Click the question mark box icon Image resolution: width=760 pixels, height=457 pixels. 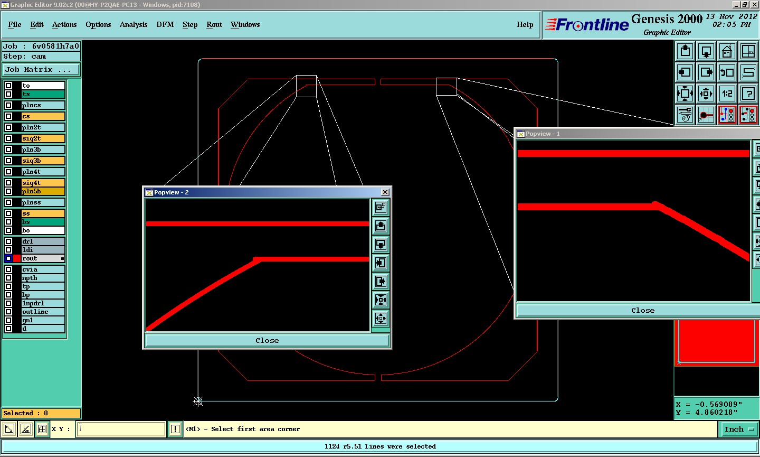[x=748, y=94]
